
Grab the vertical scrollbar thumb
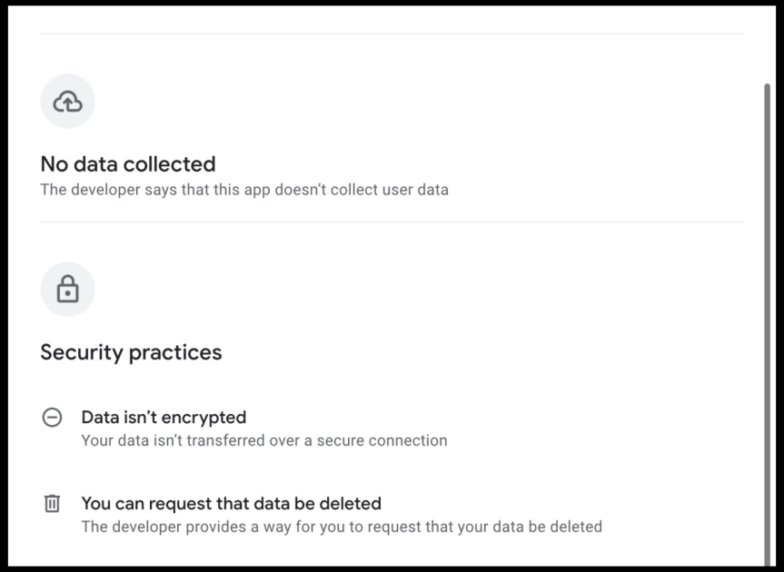(x=768, y=318)
